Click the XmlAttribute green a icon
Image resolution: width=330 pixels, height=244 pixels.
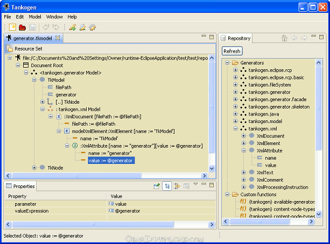click(x=75, y=146)
